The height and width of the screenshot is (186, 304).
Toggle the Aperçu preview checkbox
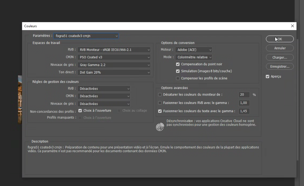pyautogui.click(x=268, y=76)
